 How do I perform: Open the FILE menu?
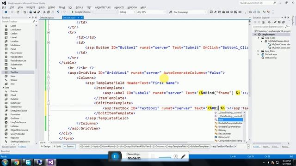(x=4, y=7)
